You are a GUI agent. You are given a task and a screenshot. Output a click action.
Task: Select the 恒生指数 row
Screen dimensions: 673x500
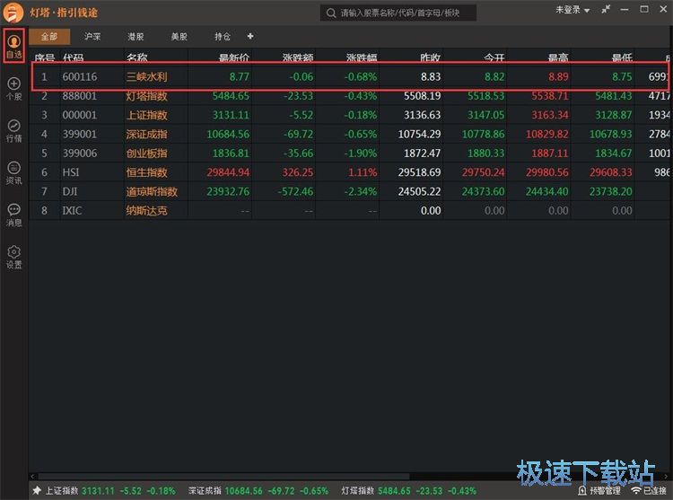(x=152, y=172)
